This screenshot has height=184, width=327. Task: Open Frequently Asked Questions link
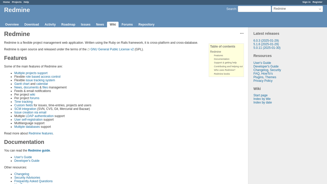click(x=33, y=181)
